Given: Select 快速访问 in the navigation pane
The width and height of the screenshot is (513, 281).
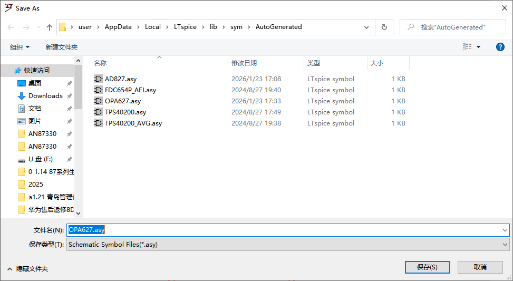Looking at the screenshot, I should pos(37,70).
